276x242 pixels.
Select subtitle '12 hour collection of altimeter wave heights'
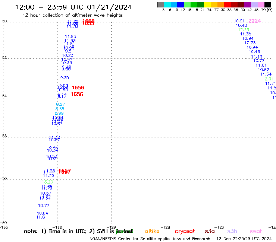click(x=72, y=15)
